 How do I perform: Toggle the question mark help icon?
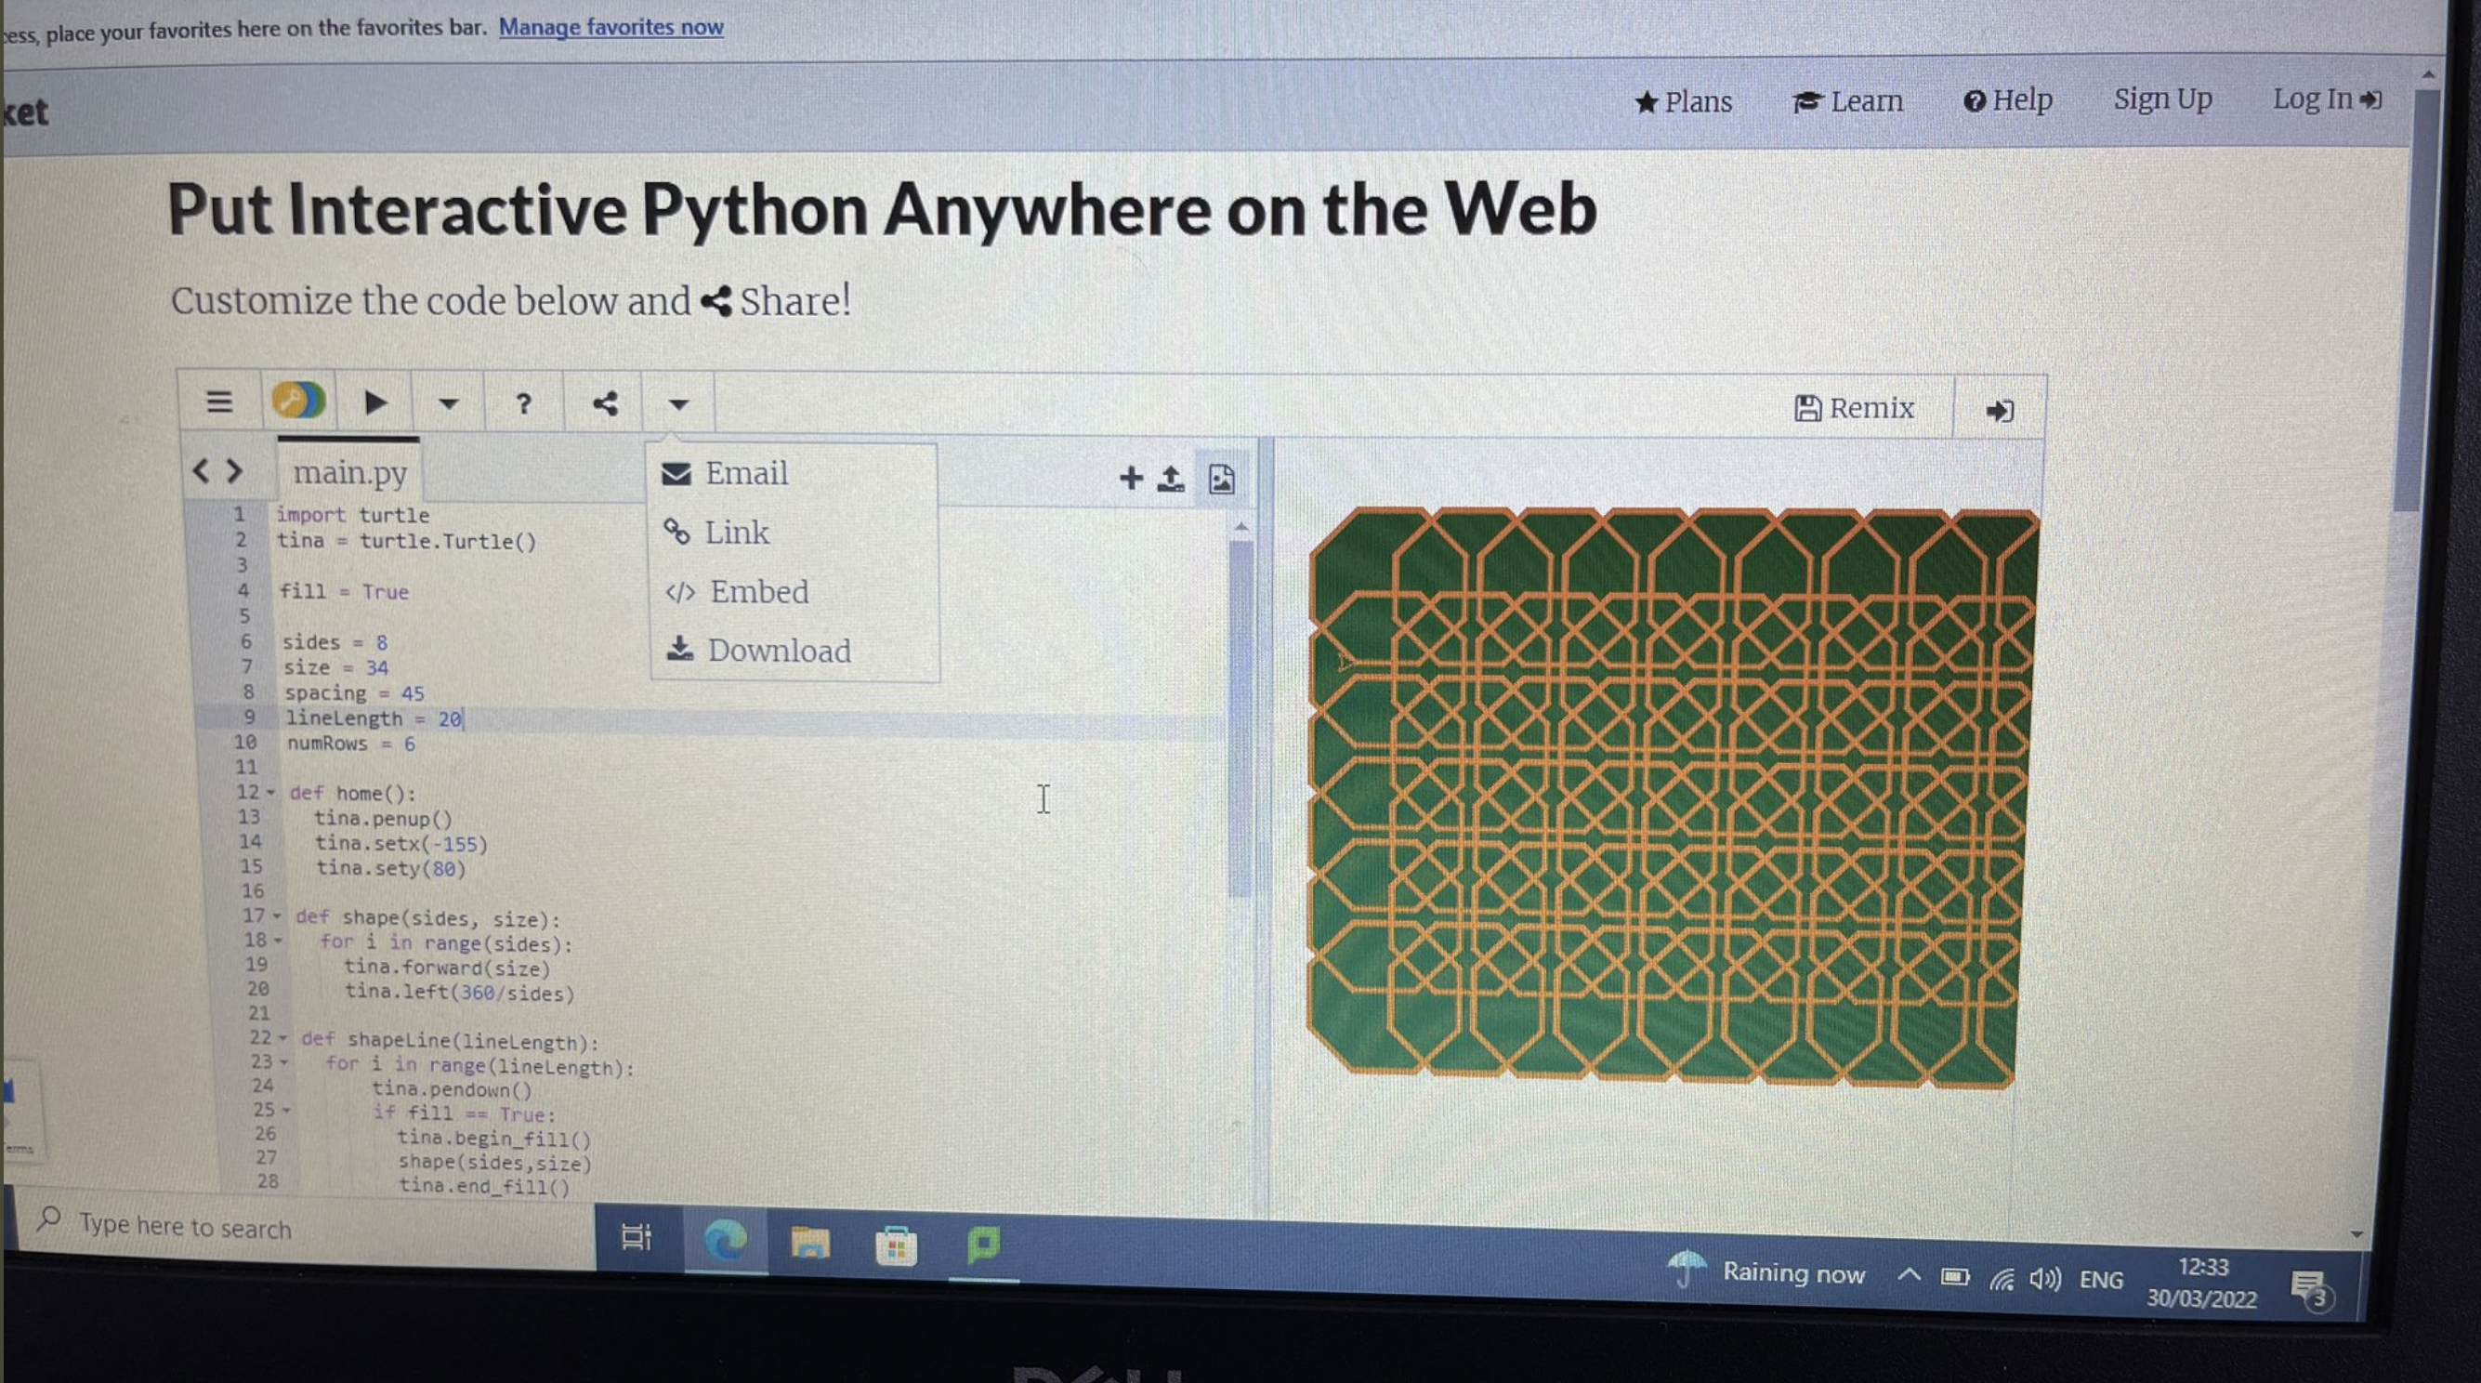[521, 405]
